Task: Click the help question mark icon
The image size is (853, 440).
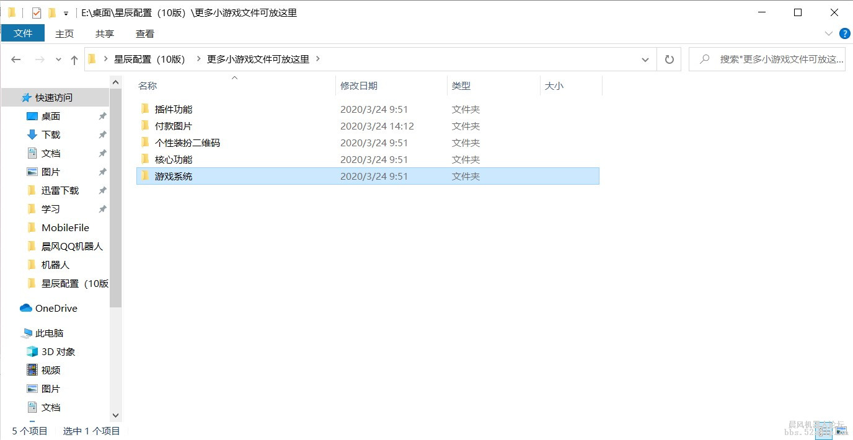Action: (844, 33)
